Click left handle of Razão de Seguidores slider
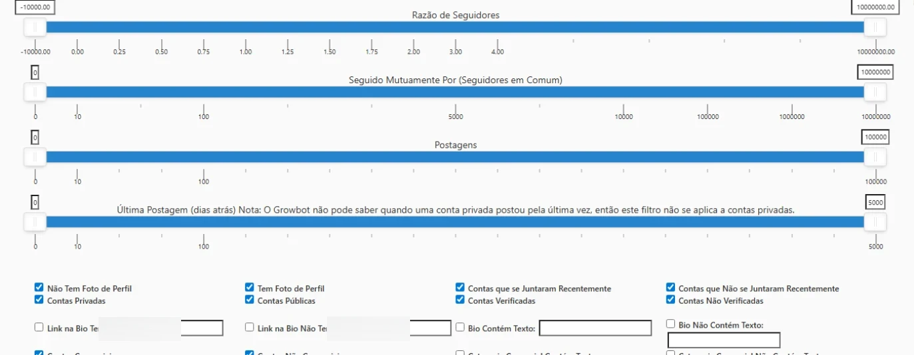Viewport: 914px width, 355px height. (x=35, y=27)
